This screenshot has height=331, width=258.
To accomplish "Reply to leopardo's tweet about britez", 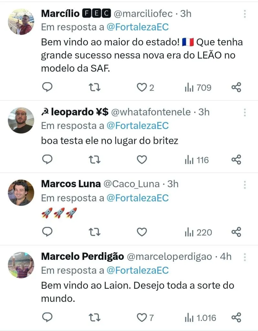I will (x=48, y=160).
